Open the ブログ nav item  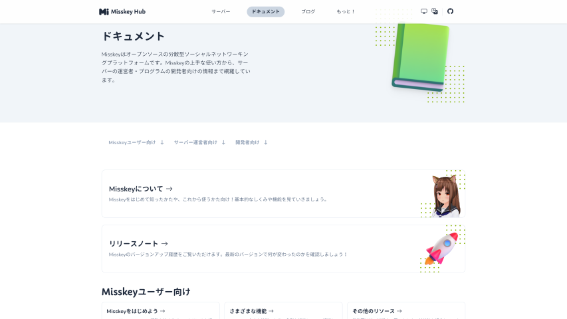pyautogui.click(x=308, y=11)
